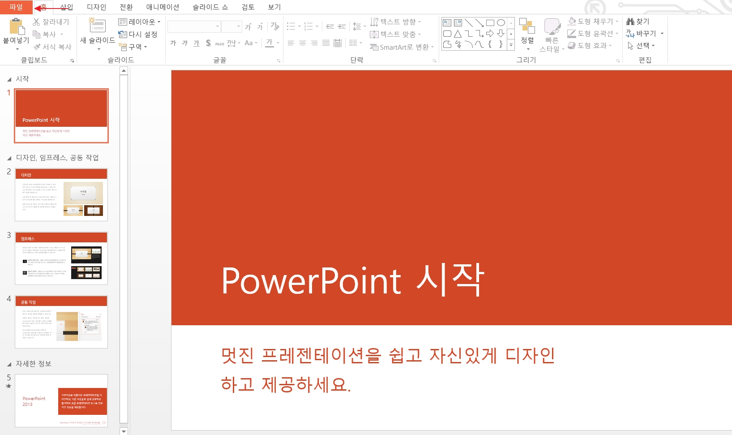Choose the down block arrow shape
Viewport: 732px width, 435px height.
501,34
